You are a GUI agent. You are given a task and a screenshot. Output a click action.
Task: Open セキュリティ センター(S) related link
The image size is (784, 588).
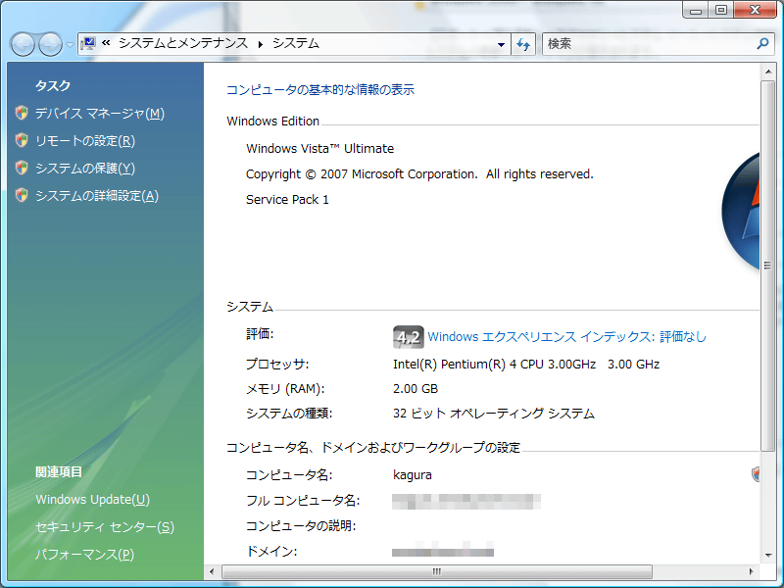coord(105,527)
